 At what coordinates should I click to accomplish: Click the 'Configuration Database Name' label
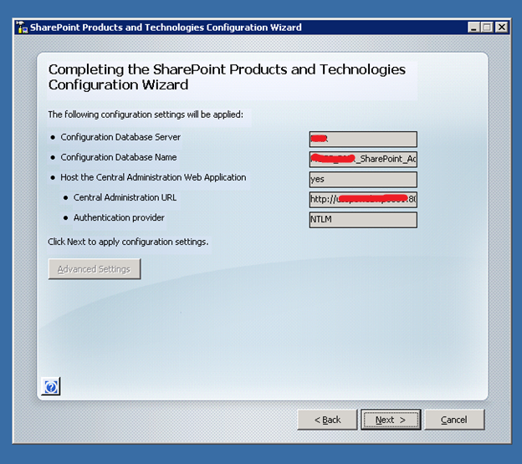tap(119, 157)
